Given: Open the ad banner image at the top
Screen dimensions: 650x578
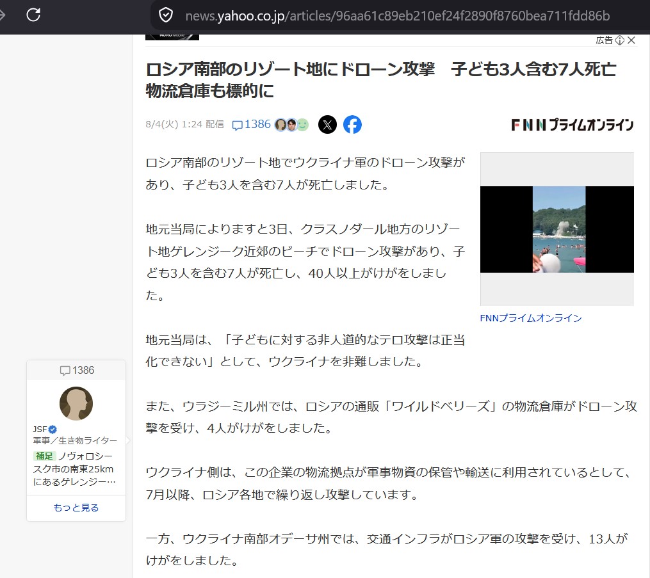Looking at the screenshot, I should [x=172, y=37].
